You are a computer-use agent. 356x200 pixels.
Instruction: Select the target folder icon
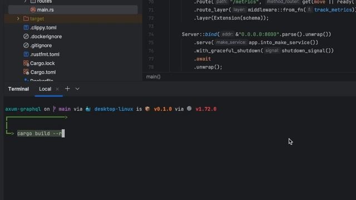(26, 18)
